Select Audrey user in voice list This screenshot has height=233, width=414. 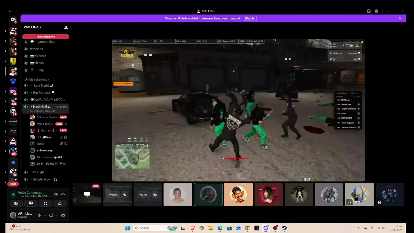click(49, 130)
